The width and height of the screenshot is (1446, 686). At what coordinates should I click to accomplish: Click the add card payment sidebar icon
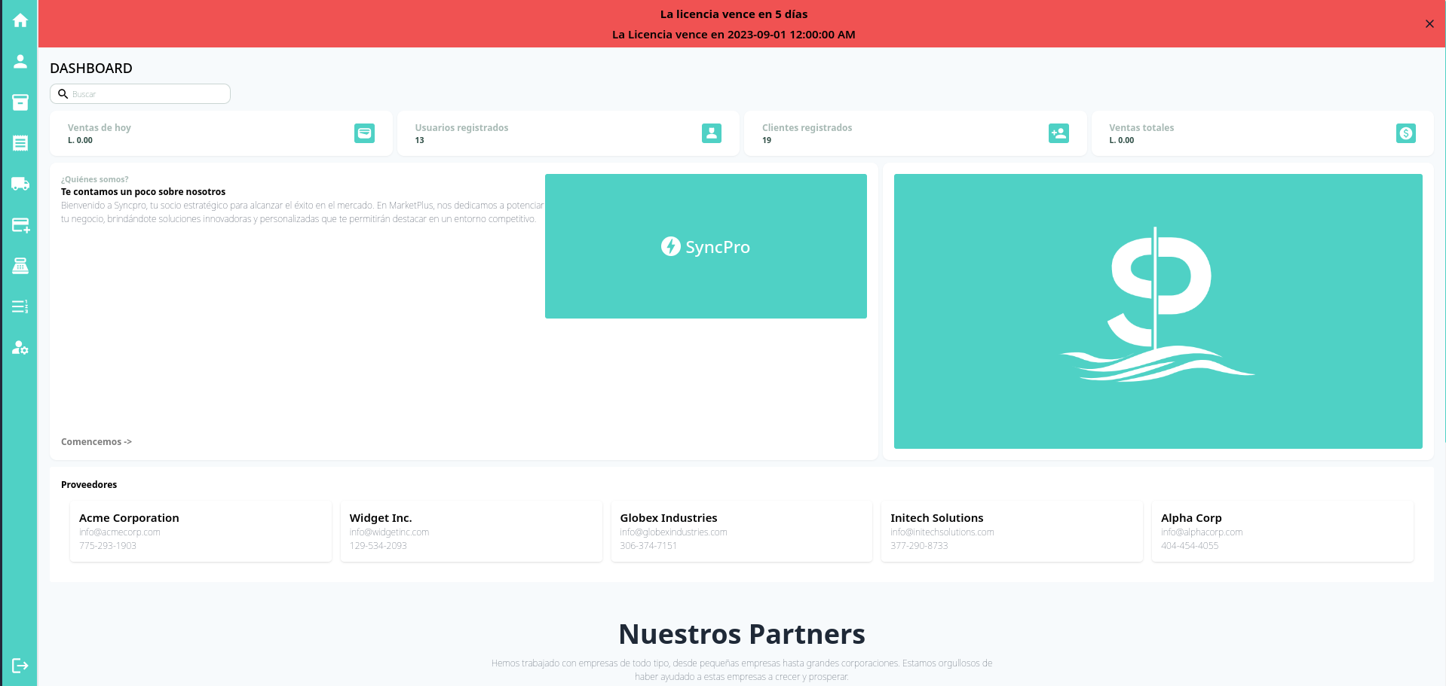click(20, 225)
